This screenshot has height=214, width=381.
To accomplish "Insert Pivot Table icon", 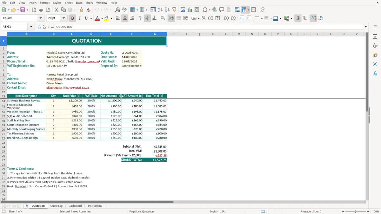I will [197, 10].
